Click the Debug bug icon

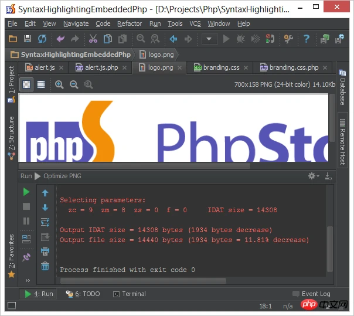pos(241,39)
